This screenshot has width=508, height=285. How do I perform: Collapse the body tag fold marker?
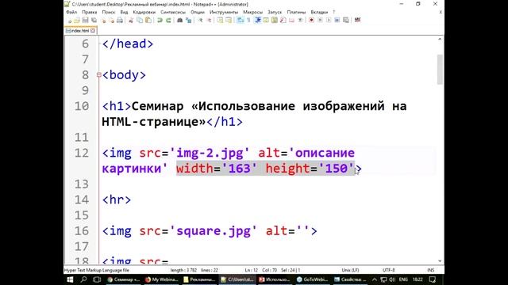[x=98, y=74]
